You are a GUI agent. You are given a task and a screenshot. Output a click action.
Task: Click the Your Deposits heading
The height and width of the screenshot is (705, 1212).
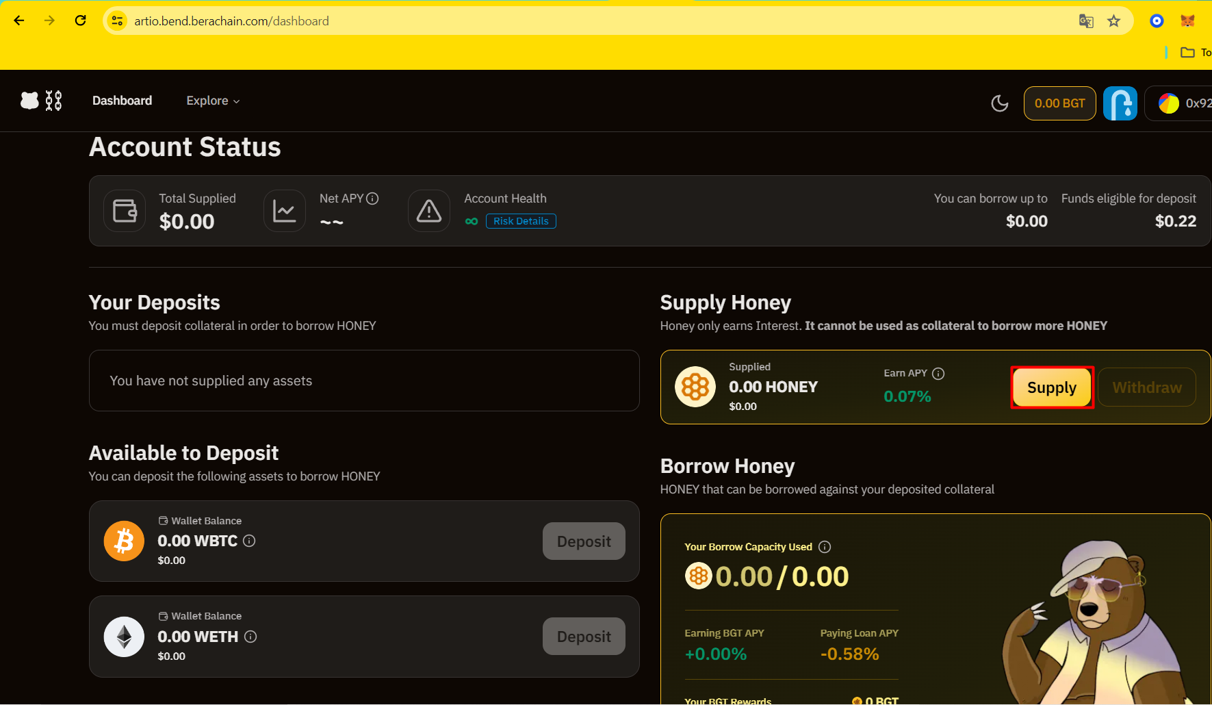(x=155, y=303)
